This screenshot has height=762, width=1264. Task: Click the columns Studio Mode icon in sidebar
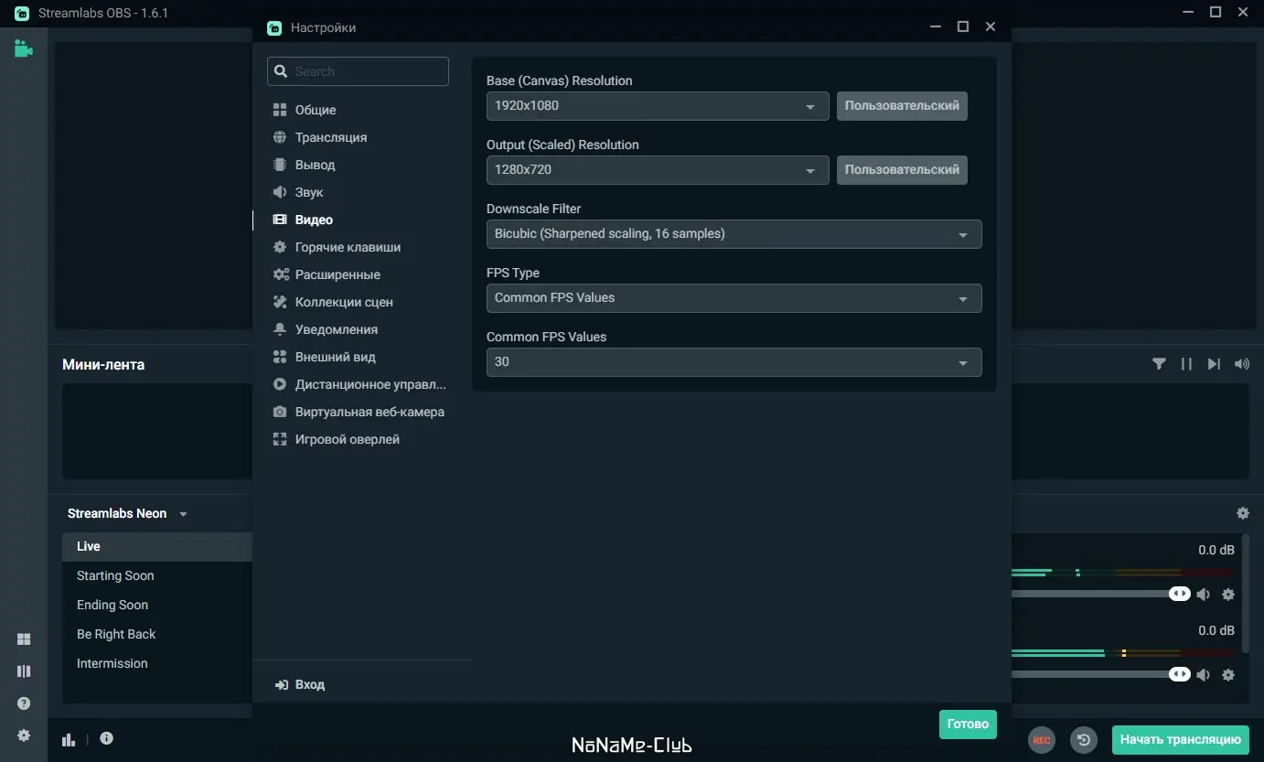coord(24,671)
